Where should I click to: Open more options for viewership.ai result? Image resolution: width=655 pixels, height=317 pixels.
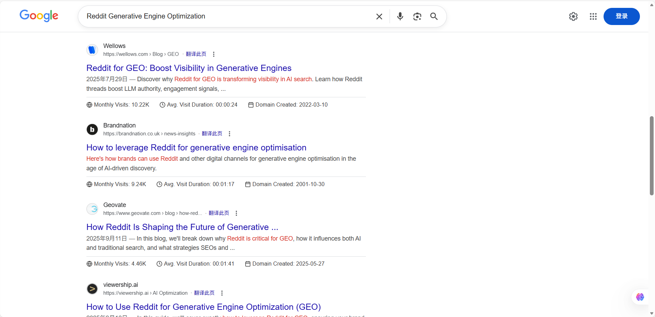click(x=222, y=293)
